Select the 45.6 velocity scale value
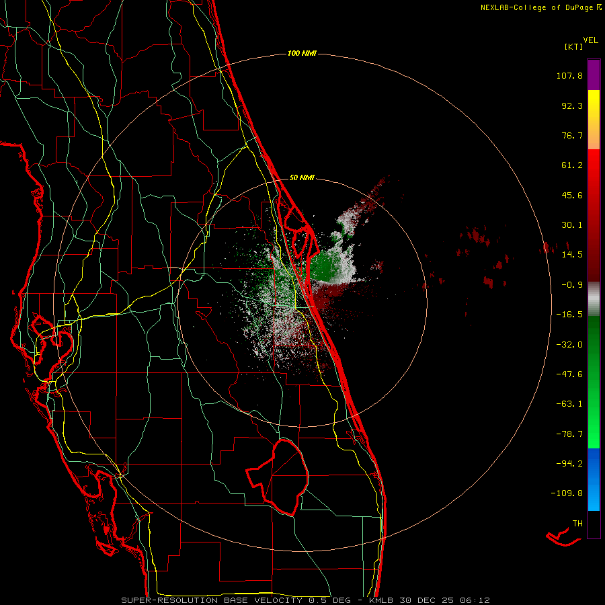 tap(572, 195)
